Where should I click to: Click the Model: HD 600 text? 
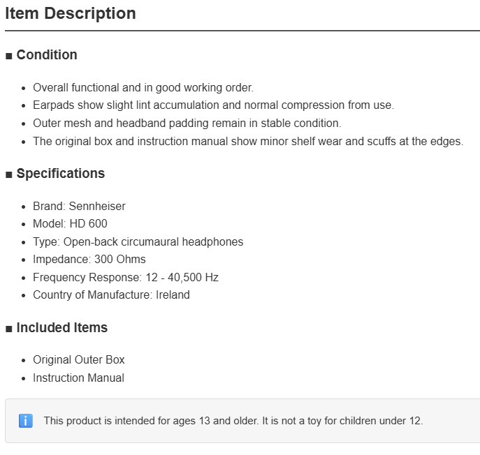pyautogui.click(x=70, y=223)
